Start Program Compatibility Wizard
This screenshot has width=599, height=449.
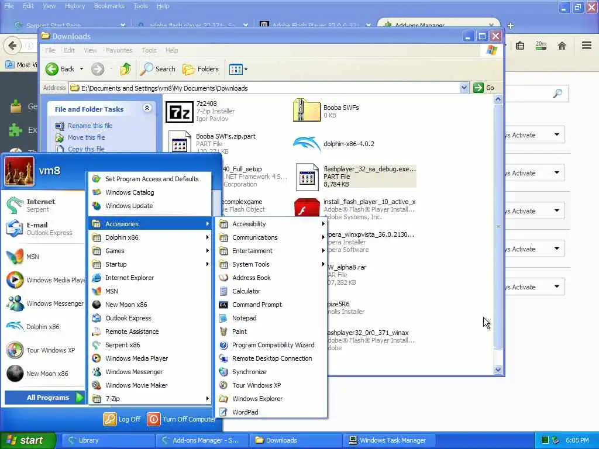click(x=271, y=345)
